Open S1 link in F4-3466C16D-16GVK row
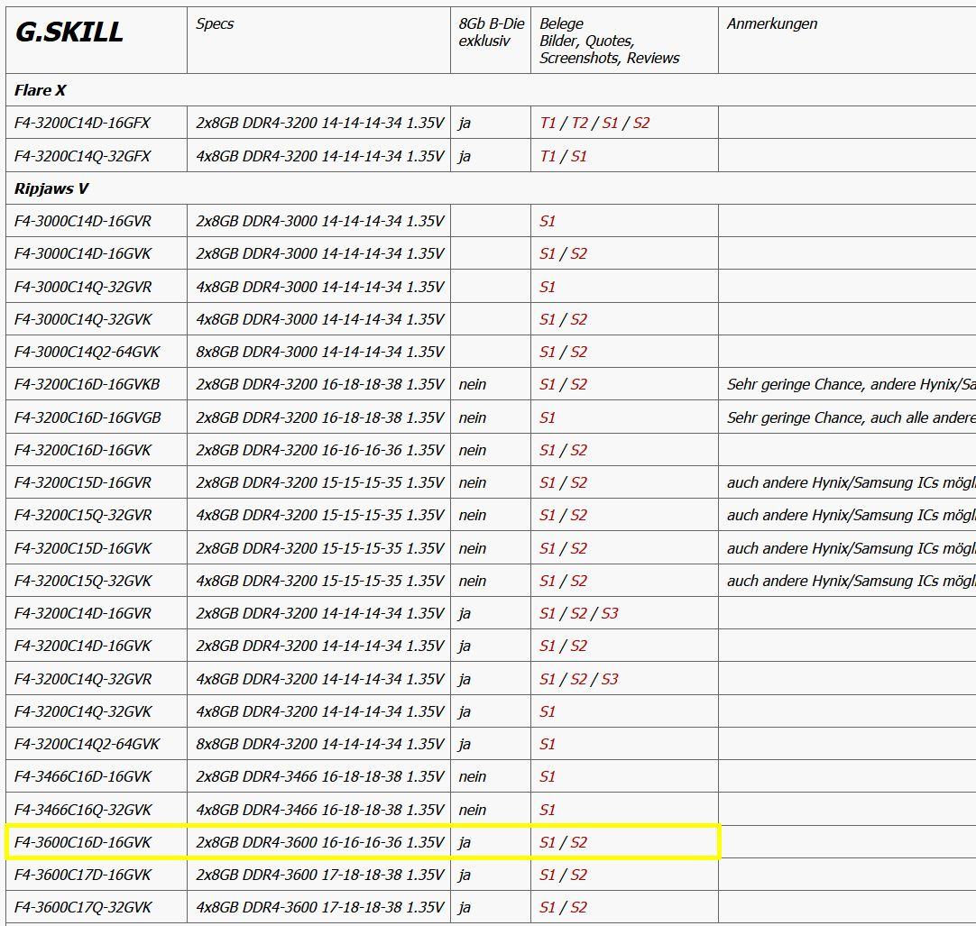Image resolution: width=976 pixels, height=926 pixels. [548, 776]
